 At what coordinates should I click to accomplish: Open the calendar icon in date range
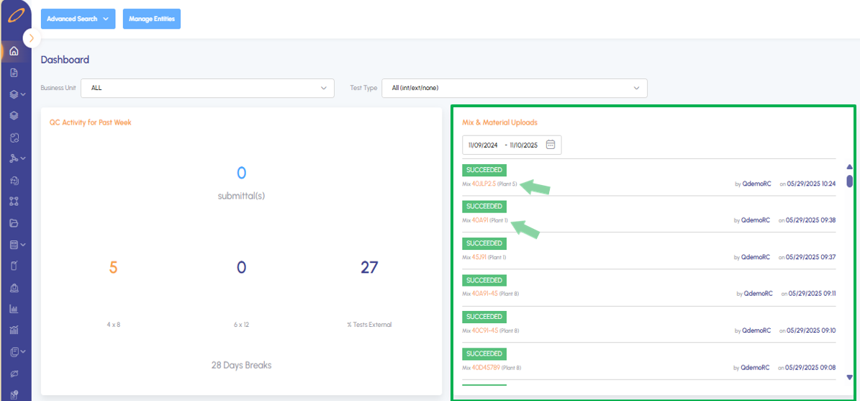point(551,145)
